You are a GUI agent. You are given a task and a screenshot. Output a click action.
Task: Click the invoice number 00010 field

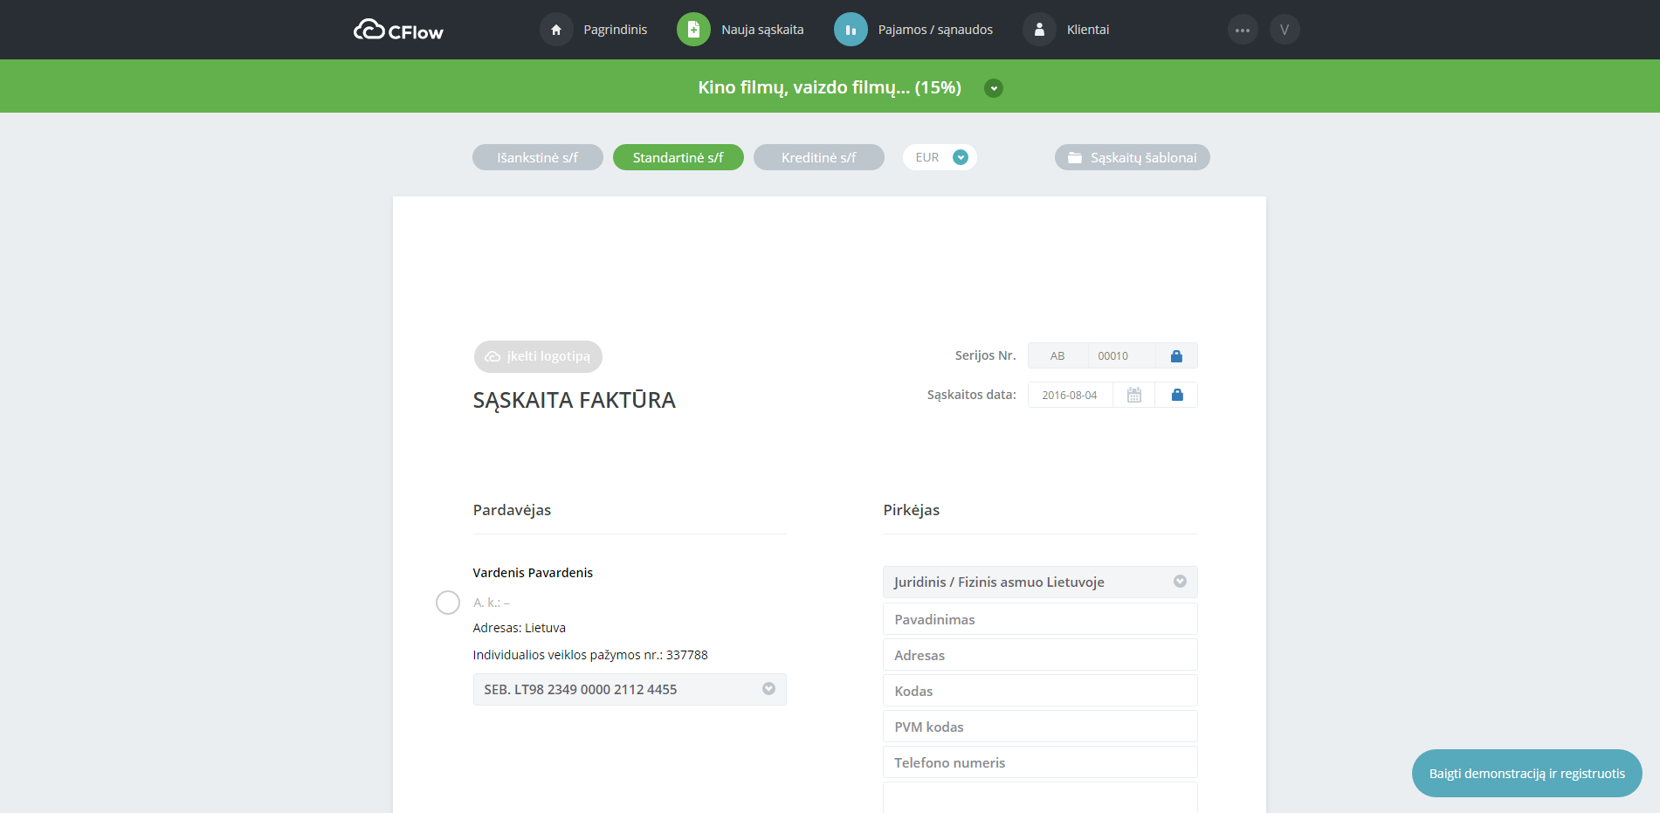tap(1121, 355)
